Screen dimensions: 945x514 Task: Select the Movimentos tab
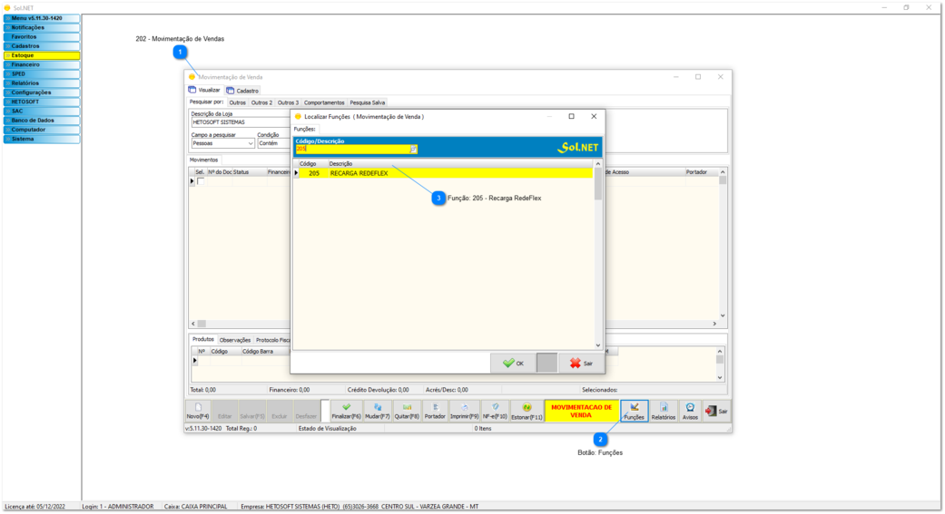click(x=203, y=160)
